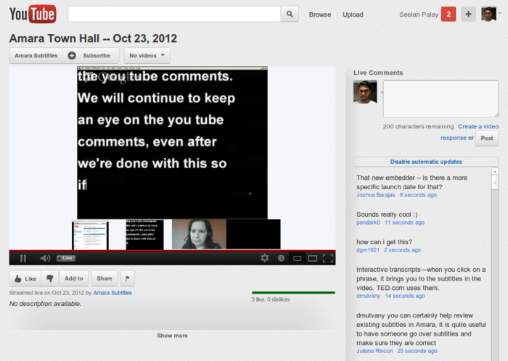Switch to small player size

[297, 258]
